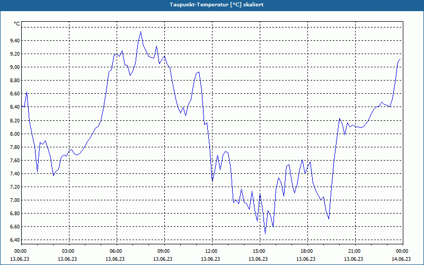
Task: Select the 7,20 y-axis value
Action: [x=15, y=187]
